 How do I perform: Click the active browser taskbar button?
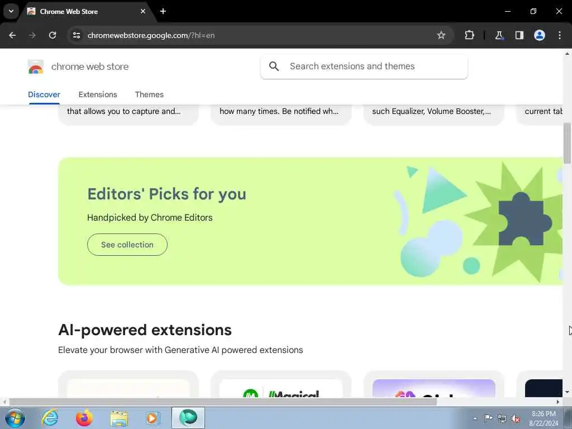point(188,418)
